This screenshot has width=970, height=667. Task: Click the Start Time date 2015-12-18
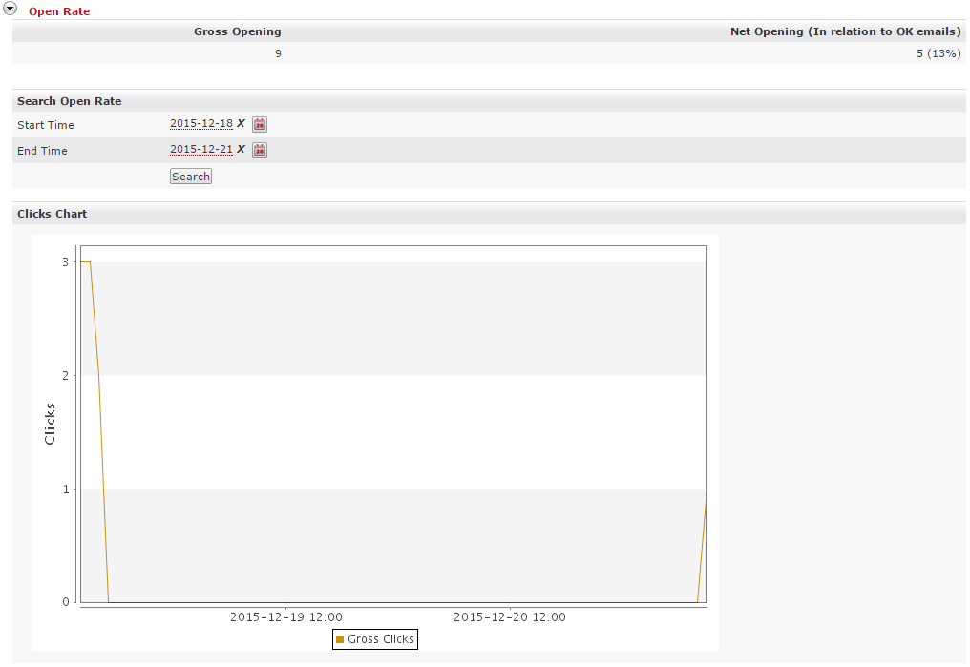[200, 123]
